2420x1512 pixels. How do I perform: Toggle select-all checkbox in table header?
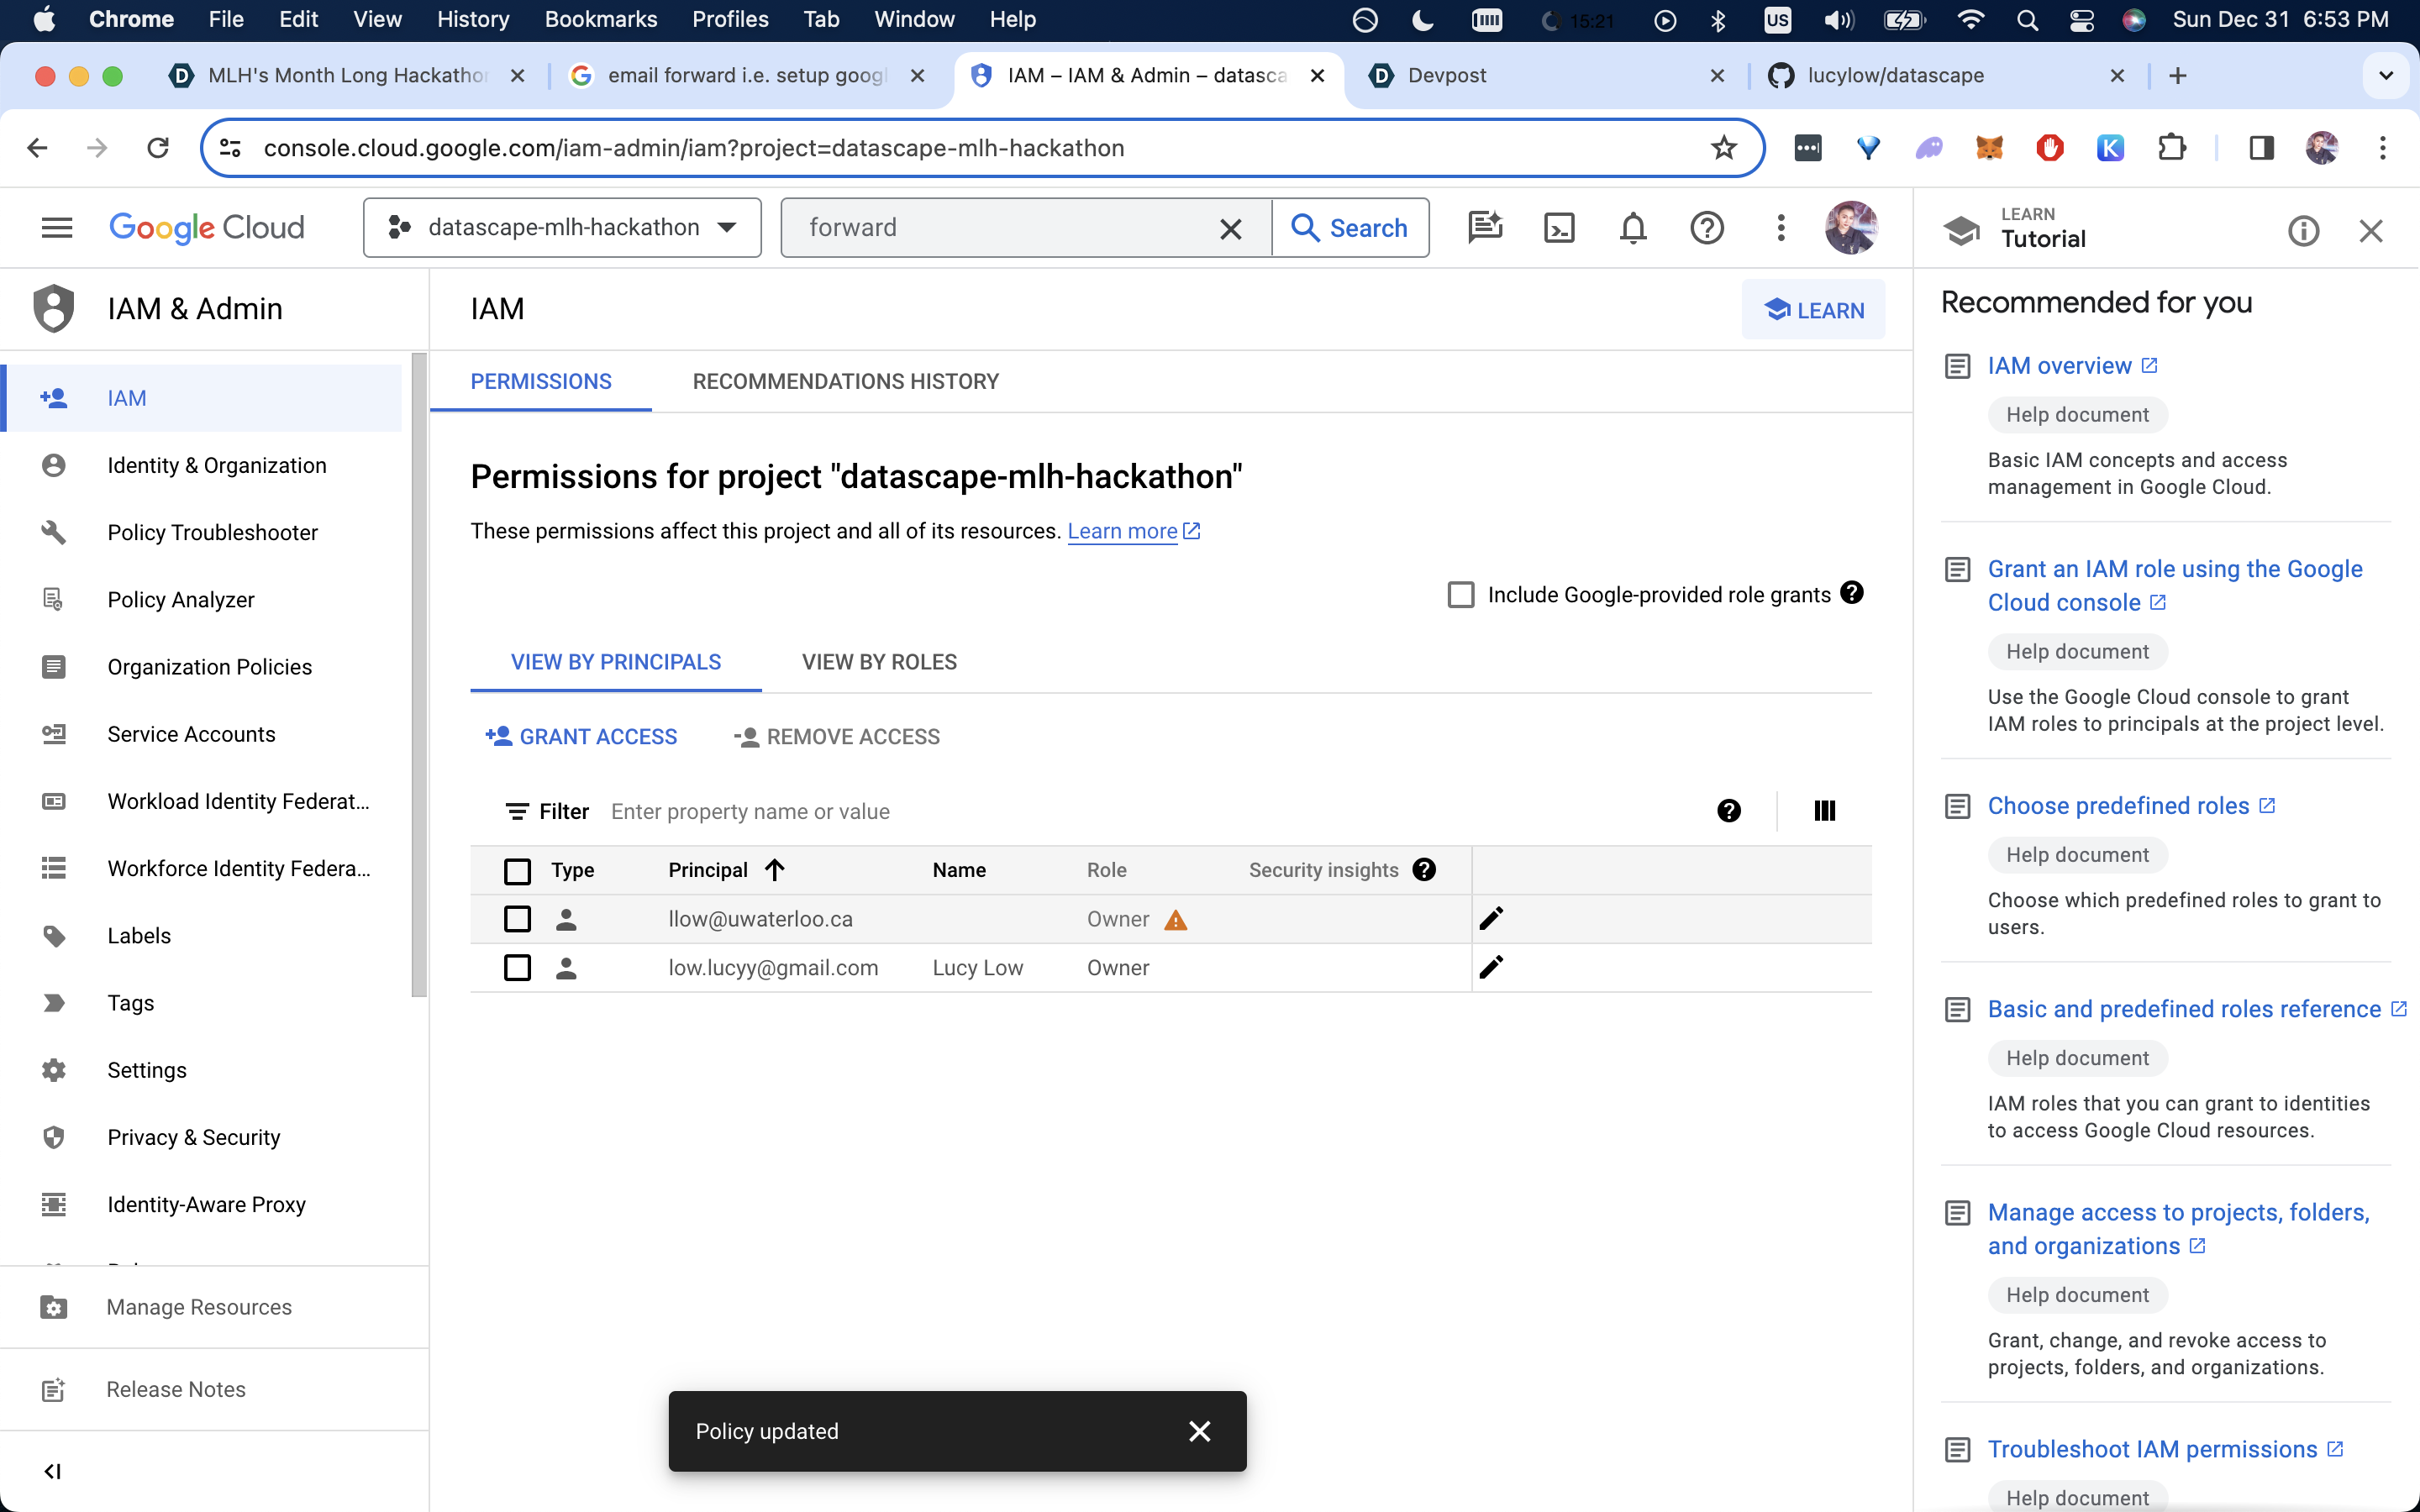tap(517, 871)
